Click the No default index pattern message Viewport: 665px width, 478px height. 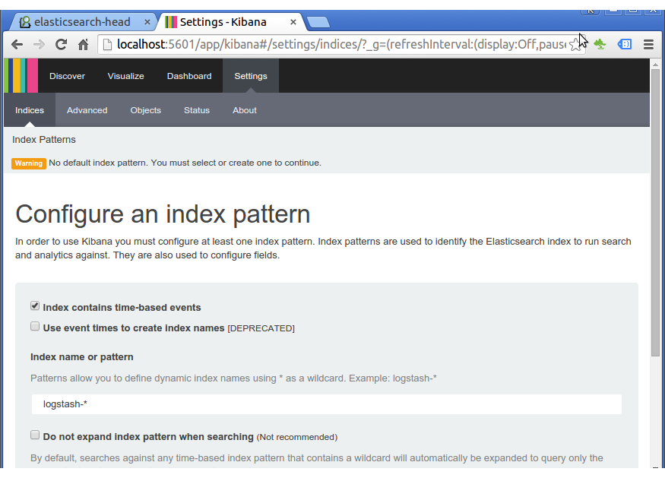185,163
